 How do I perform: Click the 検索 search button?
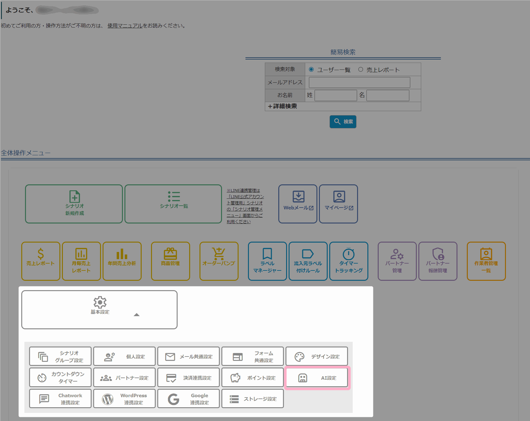click(343, 122)
